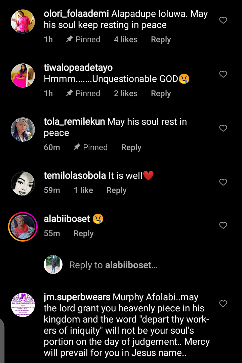Open tiwalopeadetayo's profile avatar

point(23,76)
